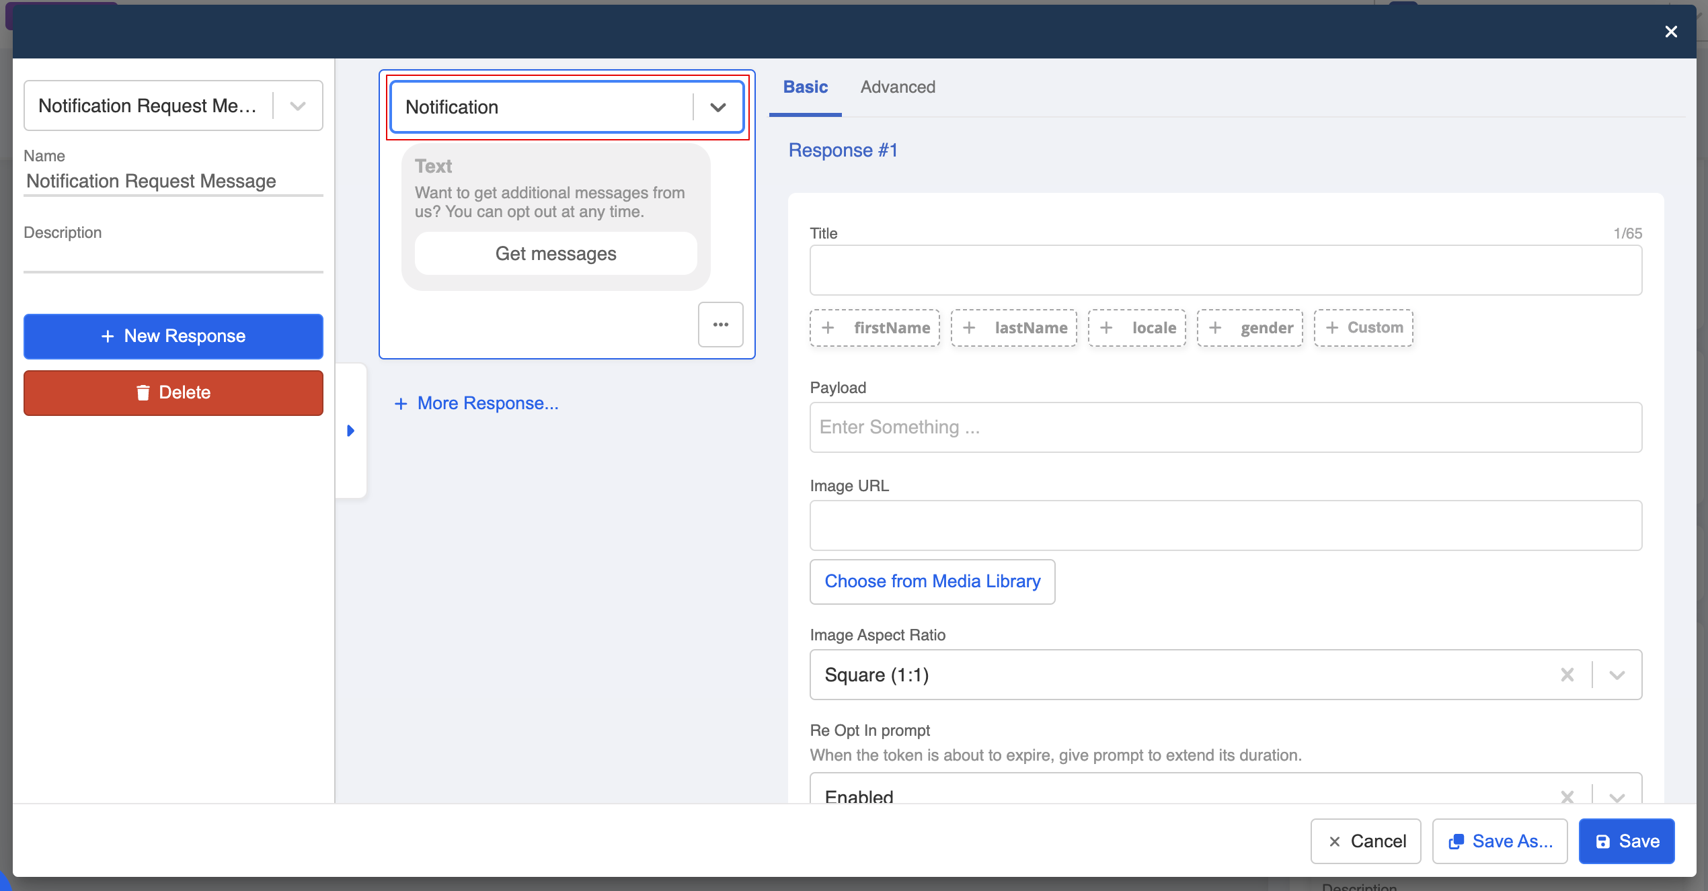Viewport: 1708px width, 891px height.
Task: Select the Basic tab
Action: 805,87
